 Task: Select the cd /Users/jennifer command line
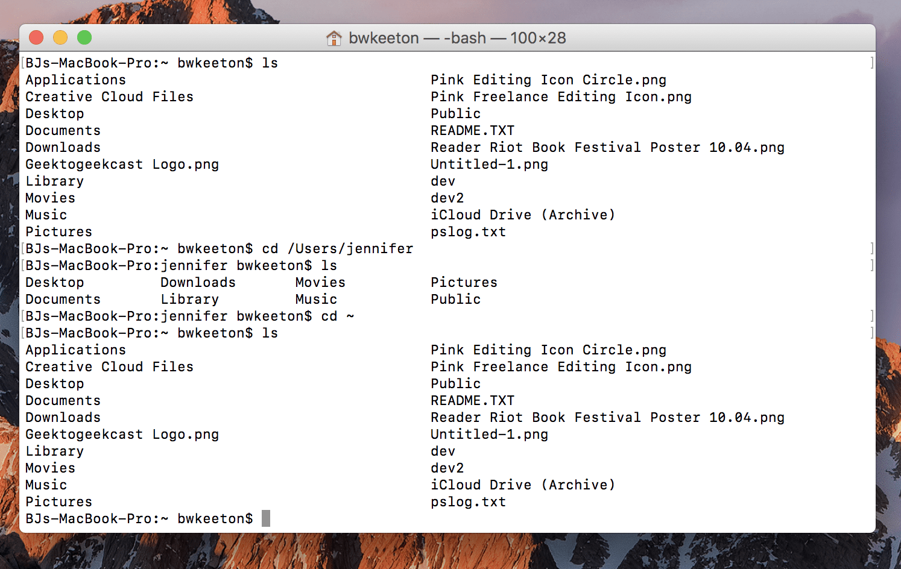(x=337, y=248)
